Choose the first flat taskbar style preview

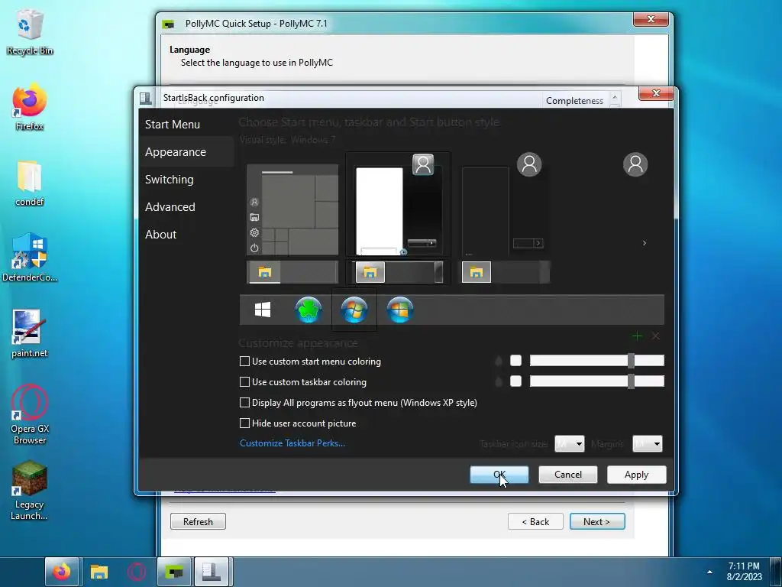pyautogui.click(x=292, y=272)
